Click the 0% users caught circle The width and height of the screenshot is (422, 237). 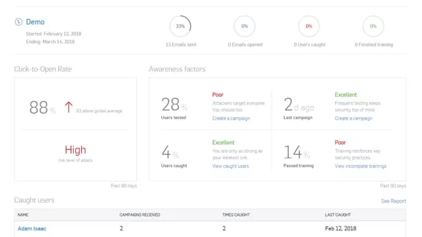(x=309, y=26)
